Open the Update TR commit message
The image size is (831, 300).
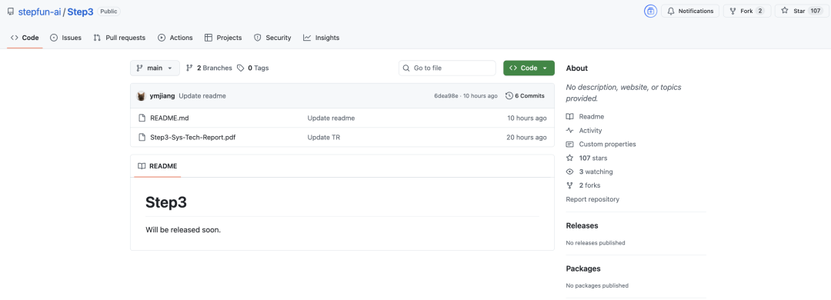324,137
